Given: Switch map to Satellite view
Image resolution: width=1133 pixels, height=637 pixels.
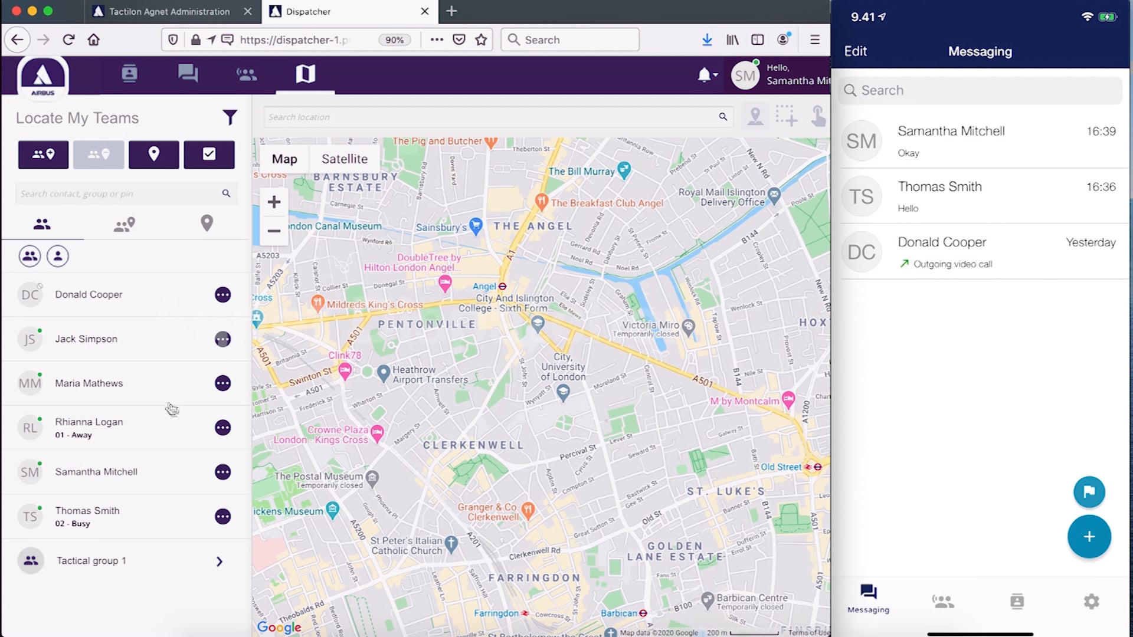Looking at the screenshot, I should (x=344, y=159).
